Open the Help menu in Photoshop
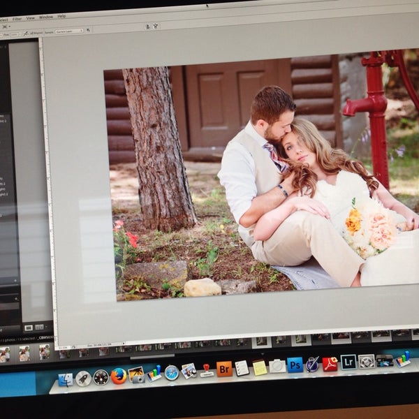This screenshot has width=419, height=419. [61, 16]
